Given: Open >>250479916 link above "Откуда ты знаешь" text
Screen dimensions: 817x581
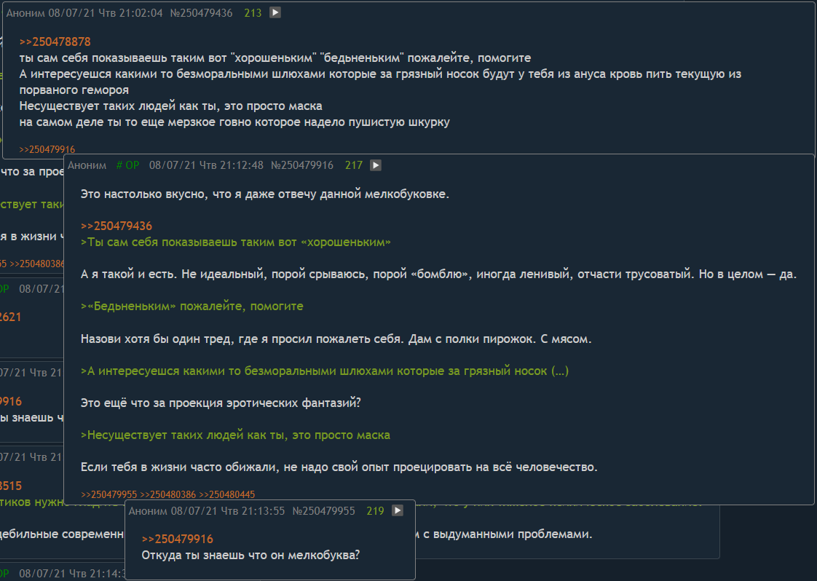Looking at the screenshot, I should pos(178,539).
